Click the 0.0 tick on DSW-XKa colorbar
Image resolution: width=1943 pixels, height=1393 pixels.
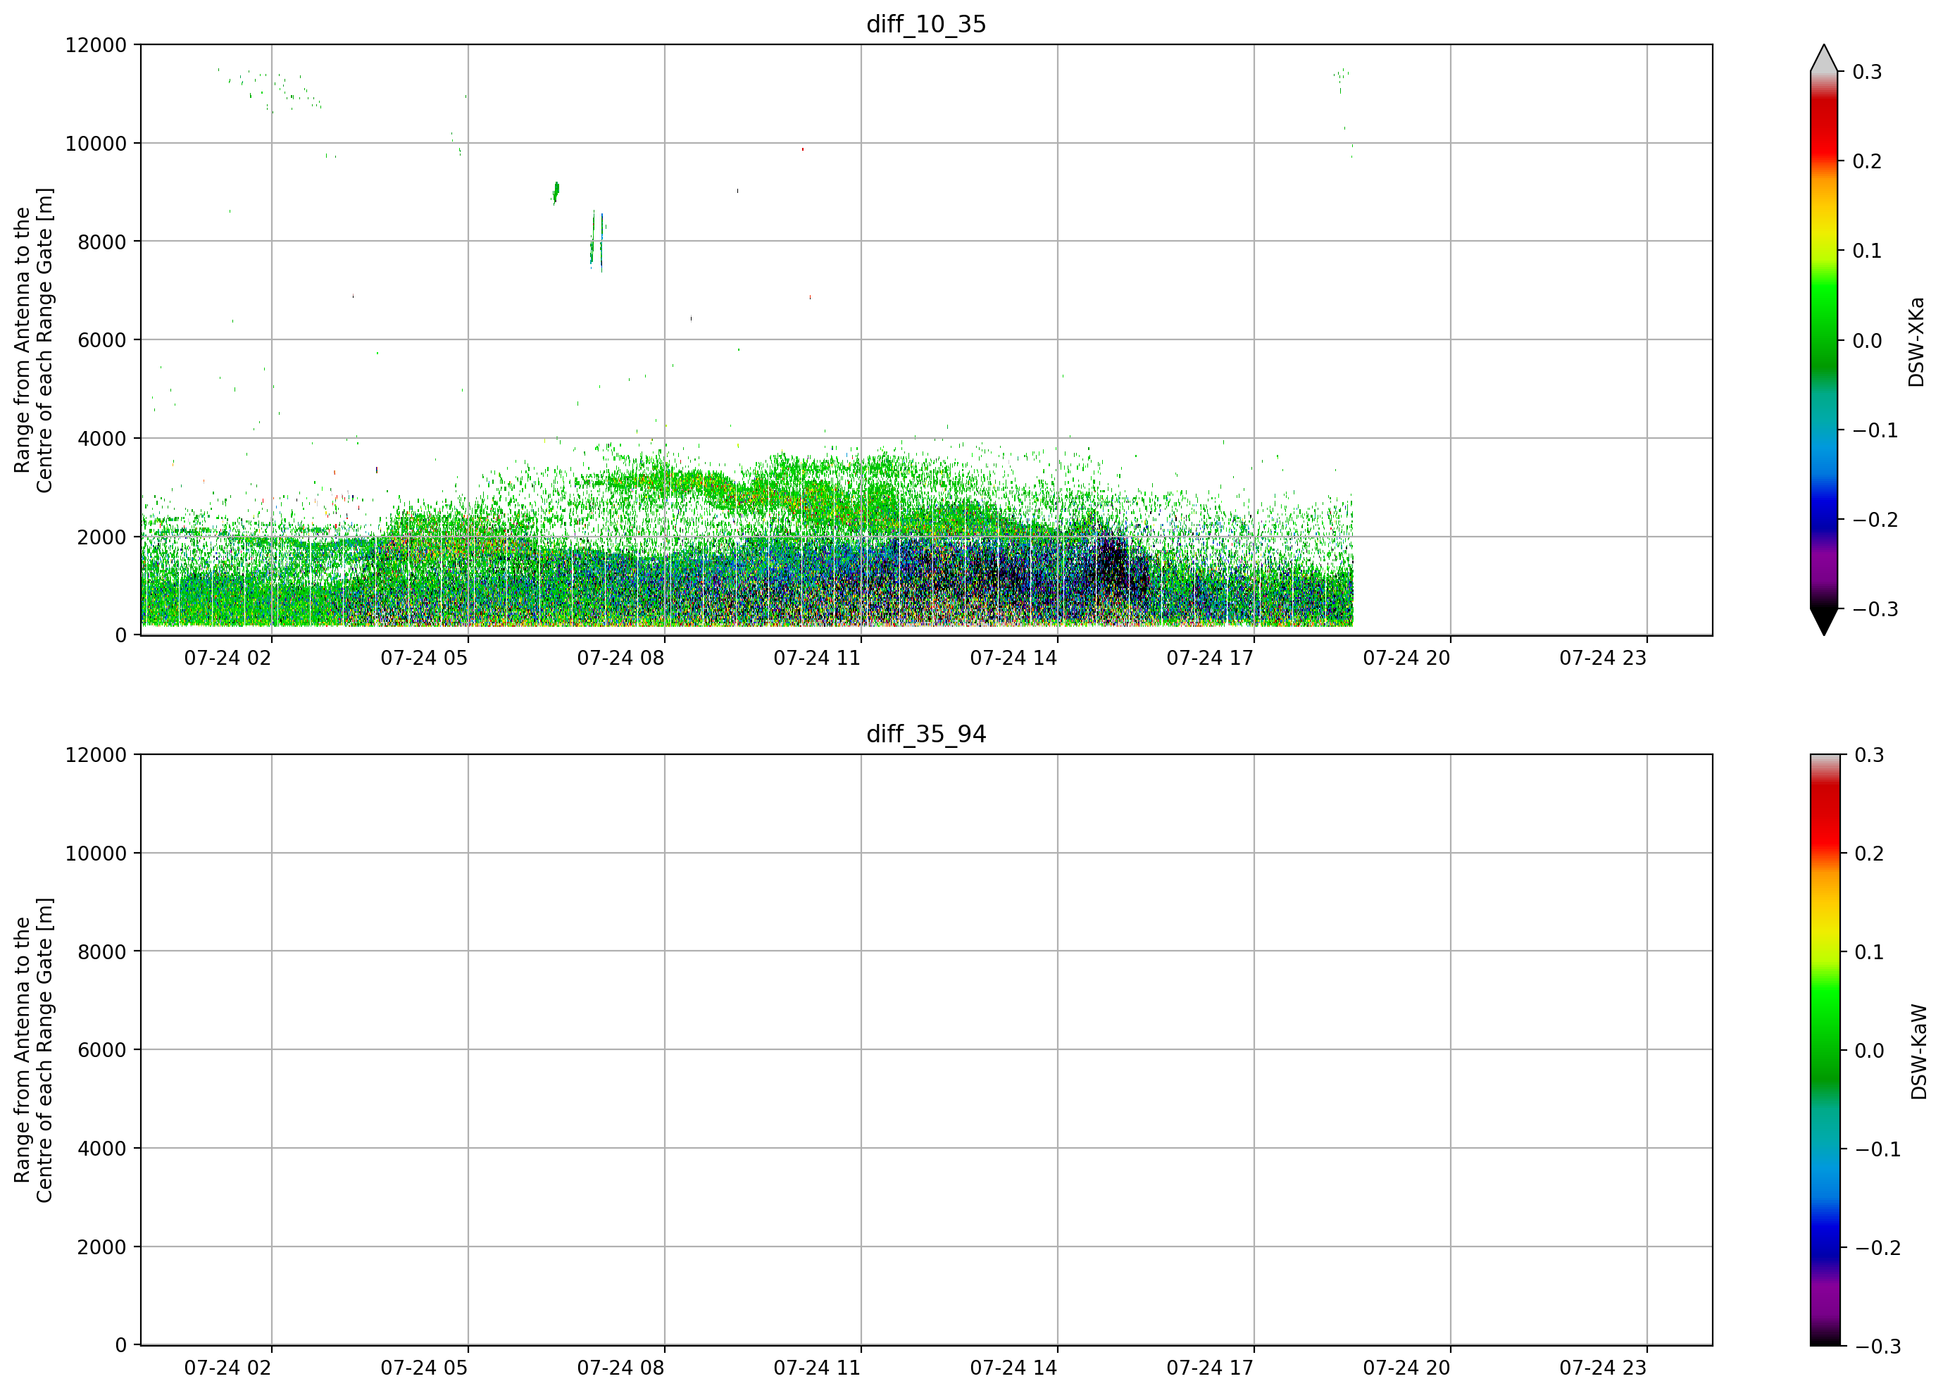[1868, 341]
